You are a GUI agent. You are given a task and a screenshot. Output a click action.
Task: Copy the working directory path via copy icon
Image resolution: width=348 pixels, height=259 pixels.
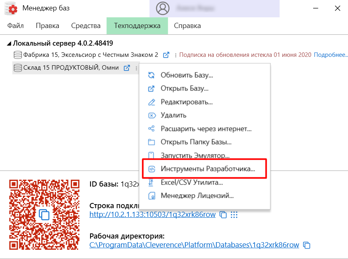[x=306, y=245]
